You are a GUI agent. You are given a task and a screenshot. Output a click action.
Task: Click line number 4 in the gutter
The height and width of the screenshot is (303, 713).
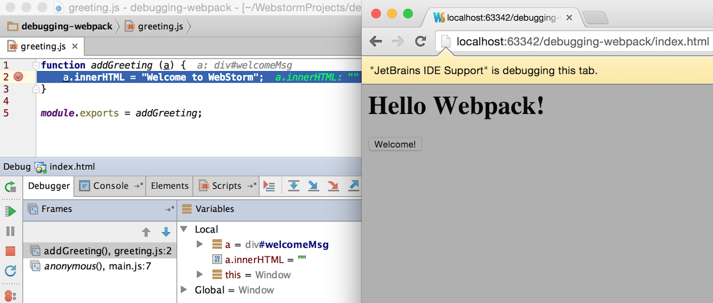click(x=6, y=101)
